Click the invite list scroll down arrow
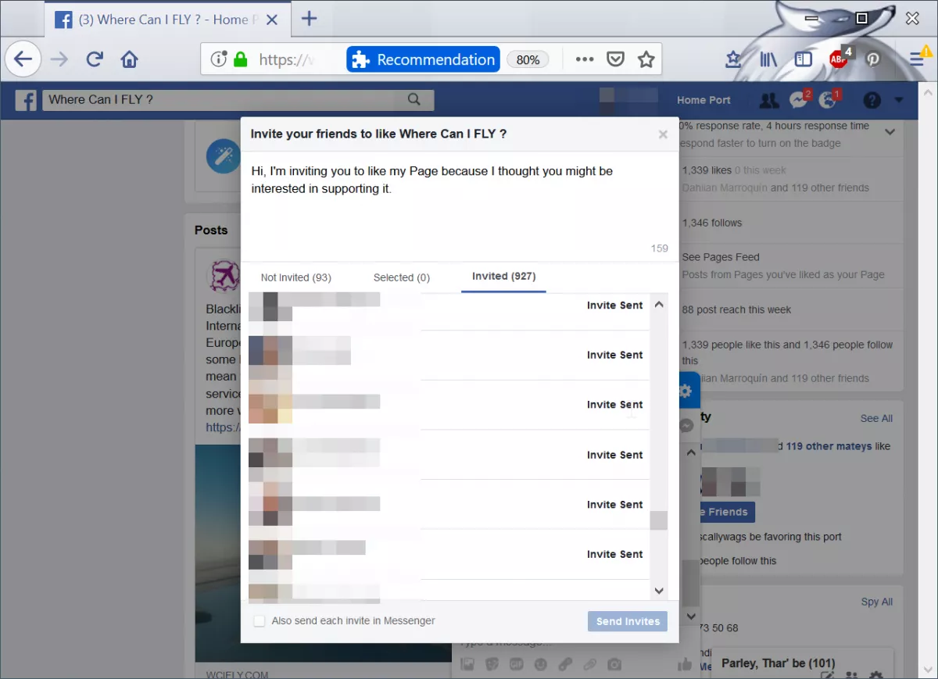This screenshot has width=938, height=679. [659, 591]
